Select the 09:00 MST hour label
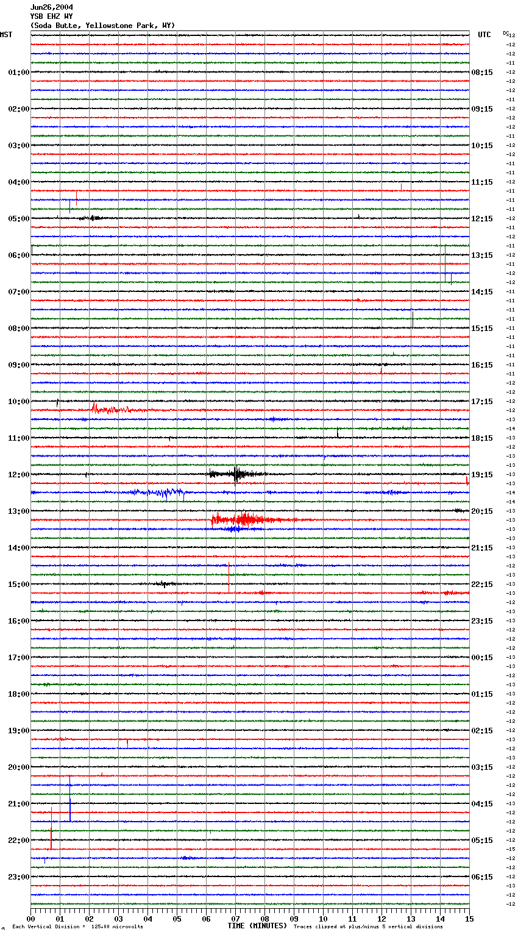 pyautogui.click(x=19, y=365)
